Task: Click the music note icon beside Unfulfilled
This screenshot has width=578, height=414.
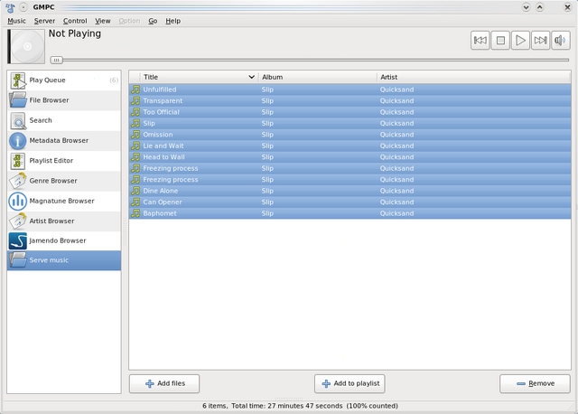Action: coord(135,89)
